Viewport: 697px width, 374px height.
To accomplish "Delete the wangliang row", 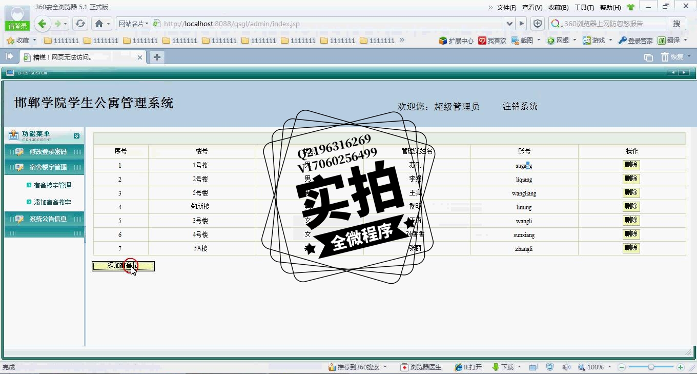I will click(x=631, y=193).
